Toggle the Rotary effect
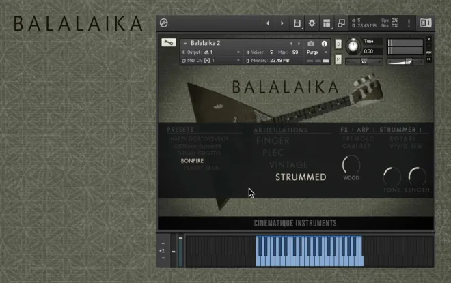Viewport: 451px width, 283px height. tap(402, 139)
